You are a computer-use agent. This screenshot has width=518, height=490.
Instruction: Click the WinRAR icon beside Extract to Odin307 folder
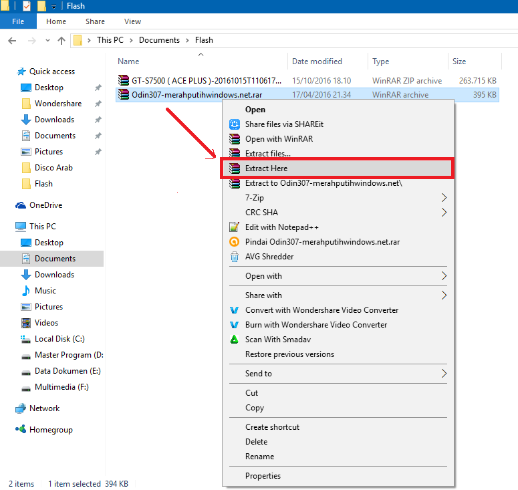234,183
